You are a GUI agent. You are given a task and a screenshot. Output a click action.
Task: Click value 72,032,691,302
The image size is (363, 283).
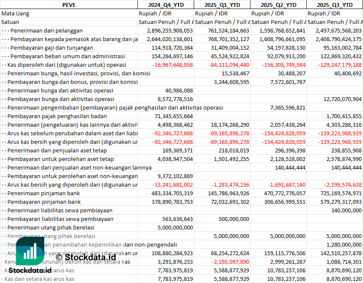click(x=230, y=202)
